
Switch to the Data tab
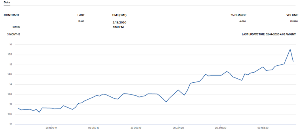tap(7, 2)
